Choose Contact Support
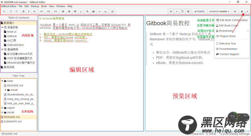 coord(232,54)
